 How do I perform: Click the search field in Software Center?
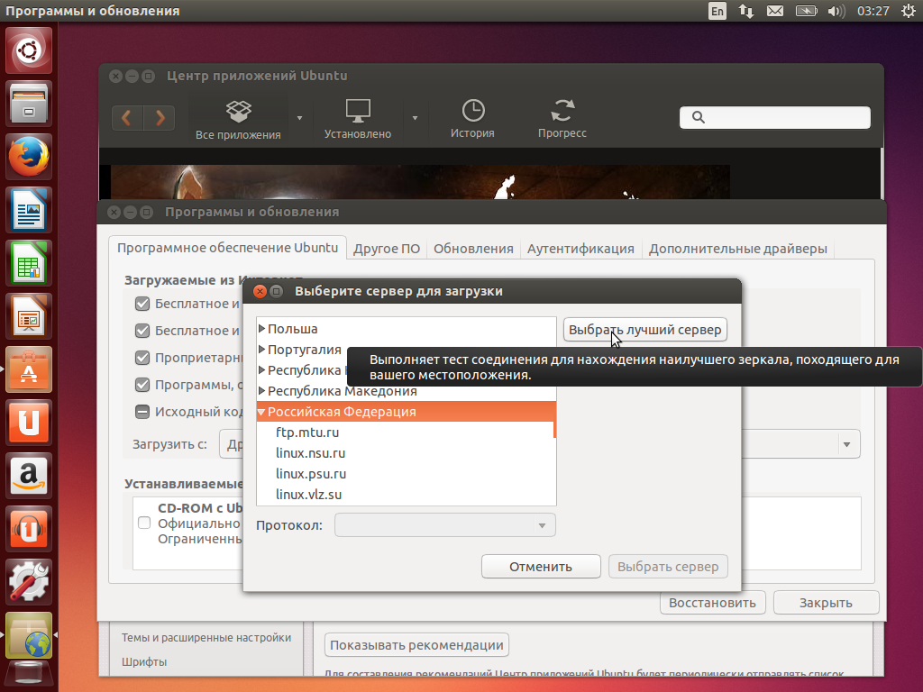click(774, 117)
